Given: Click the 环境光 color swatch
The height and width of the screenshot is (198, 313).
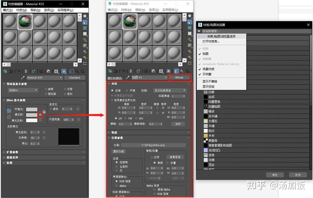Looking at the screenshot, I should click(32, 109).
